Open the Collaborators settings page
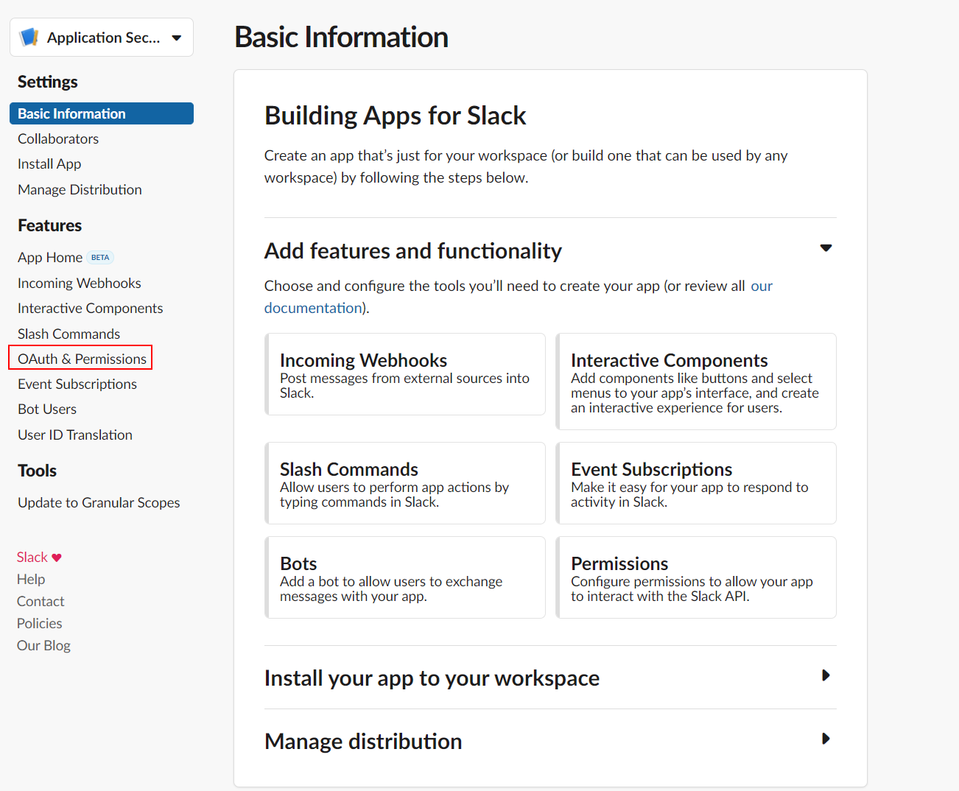 (58, 138)
